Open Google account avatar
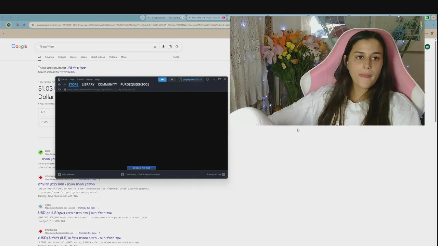This screenshot has width=438, height=246. tap(427, 47)
